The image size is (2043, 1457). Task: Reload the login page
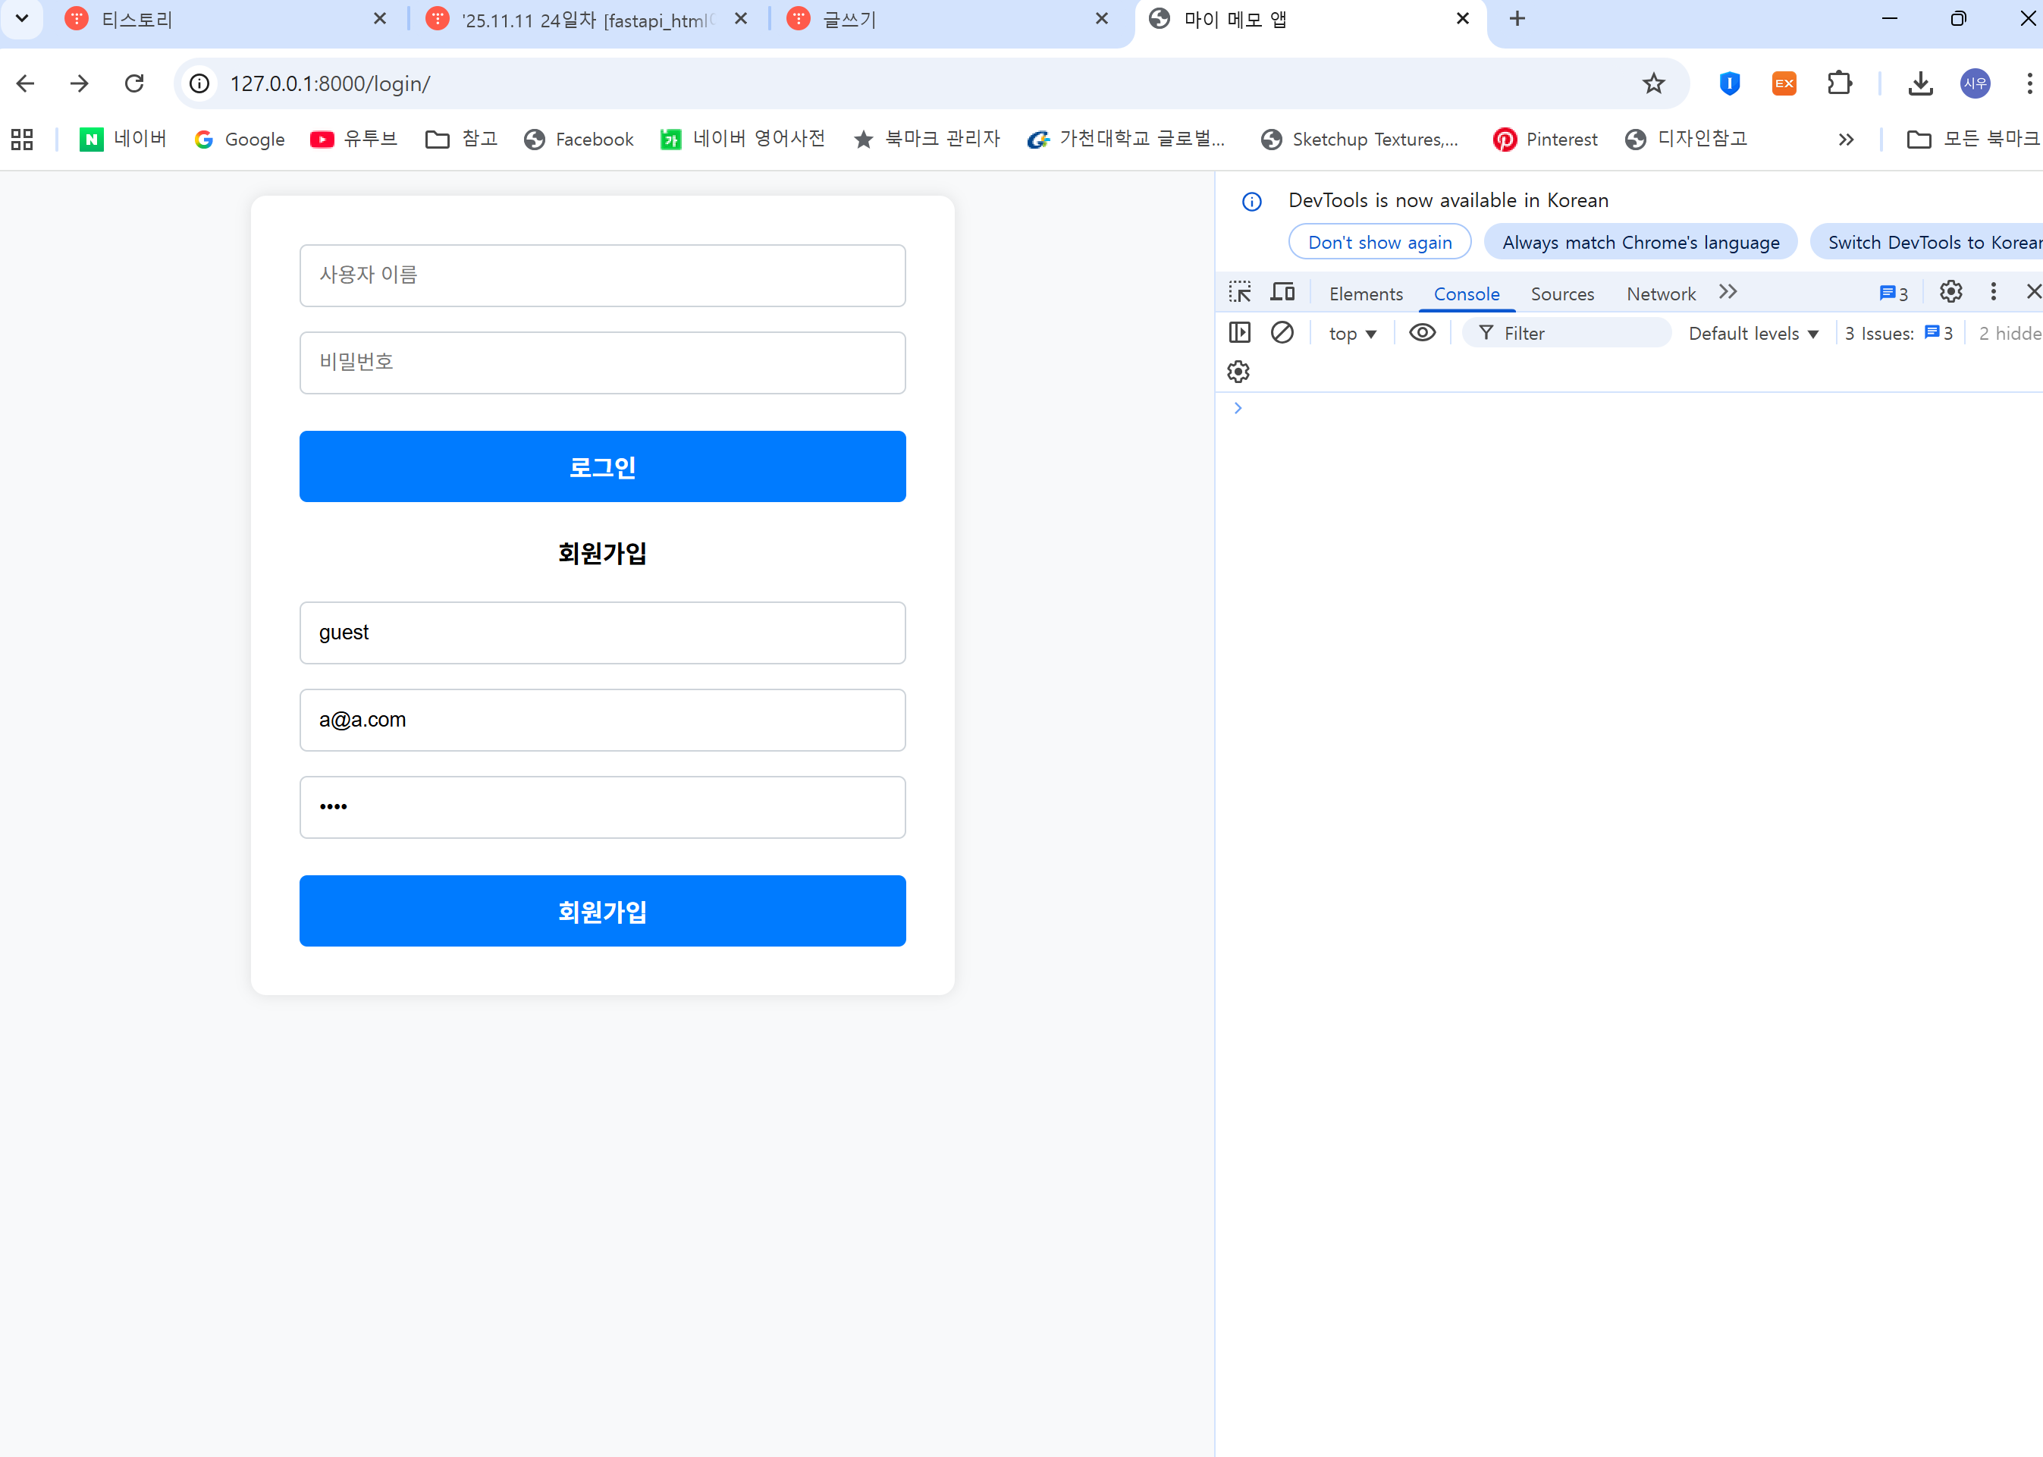[x=134, y=83]
